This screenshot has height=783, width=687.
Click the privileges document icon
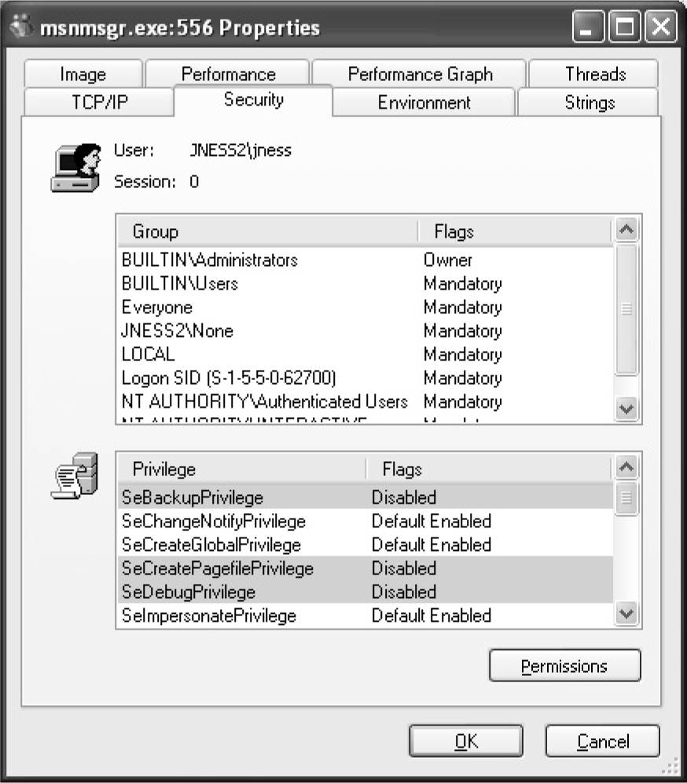(75, 475)
